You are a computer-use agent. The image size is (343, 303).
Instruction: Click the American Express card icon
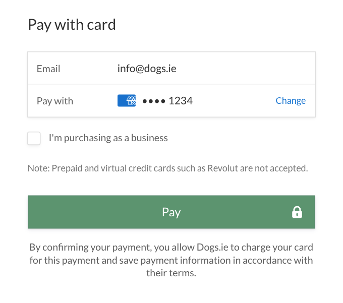coord(127,100)
